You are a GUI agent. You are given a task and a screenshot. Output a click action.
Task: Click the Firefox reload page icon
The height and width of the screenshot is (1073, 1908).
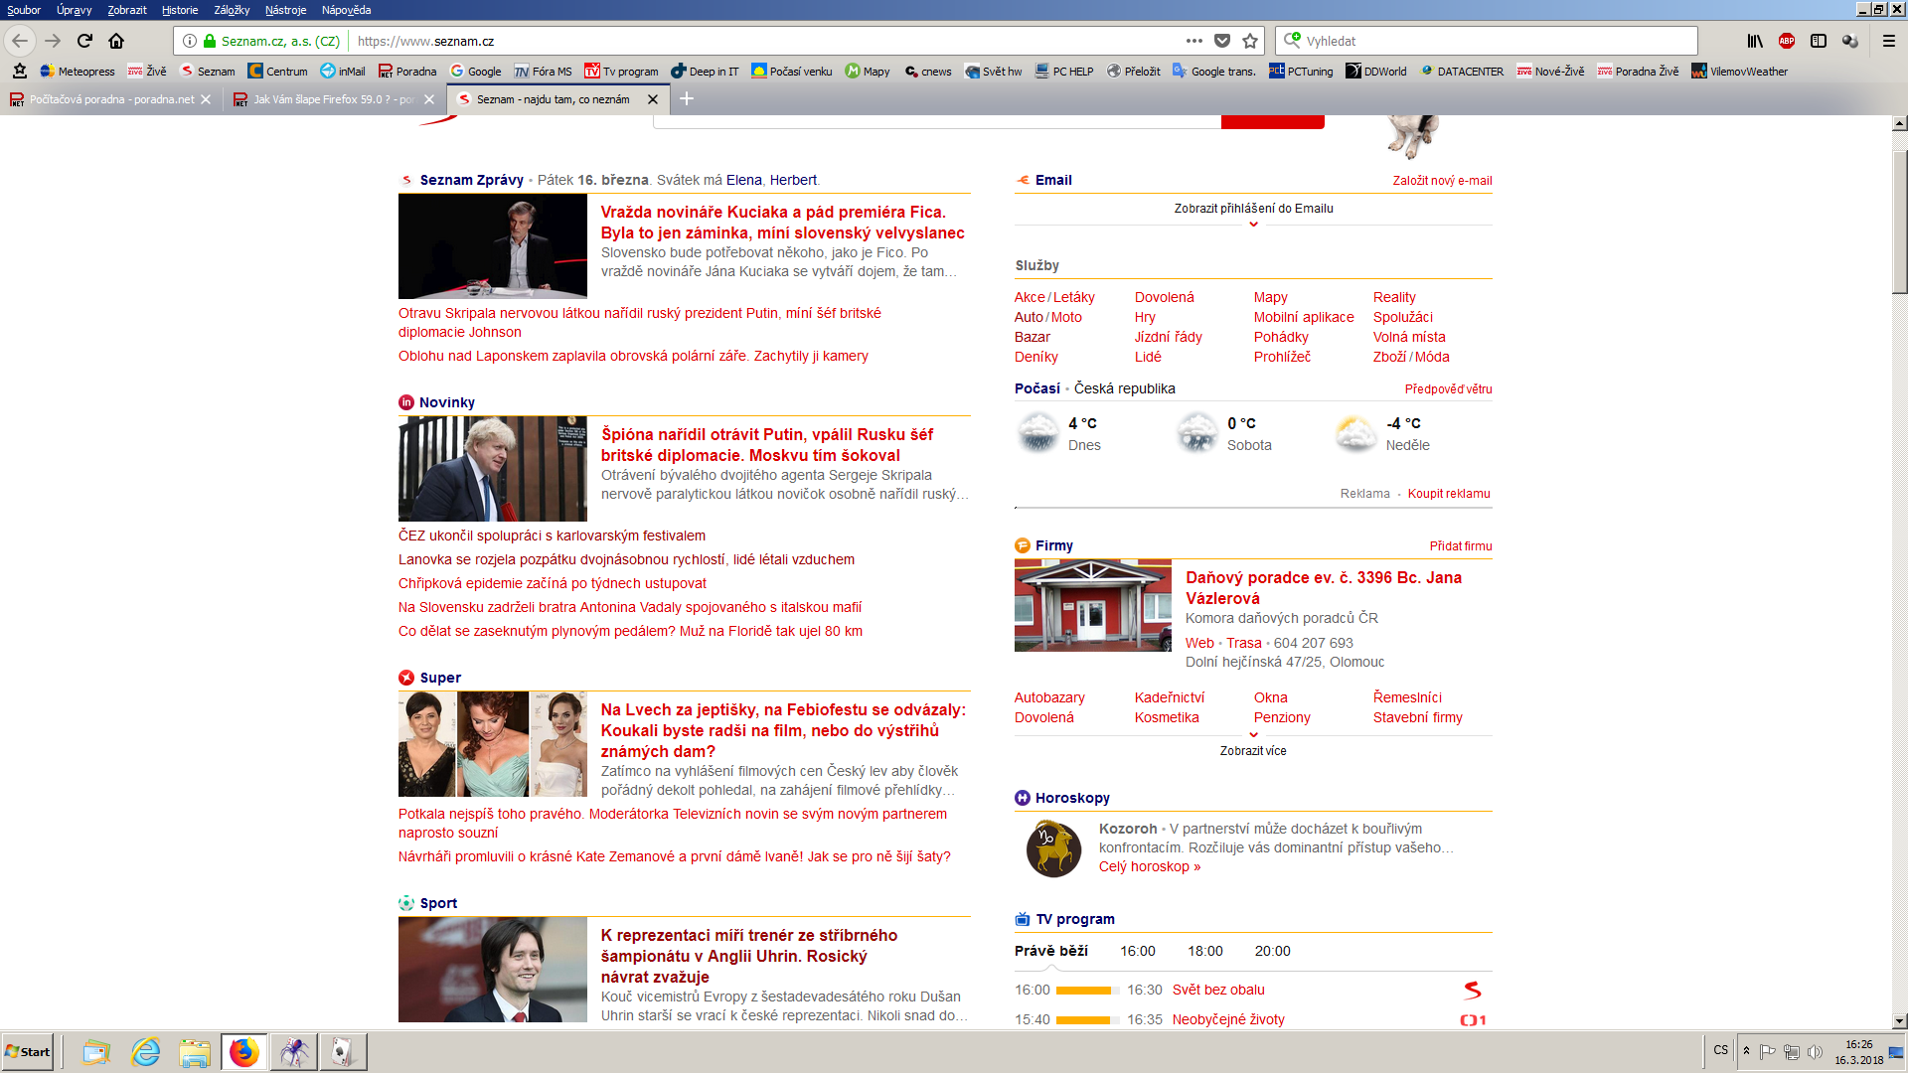84,41
